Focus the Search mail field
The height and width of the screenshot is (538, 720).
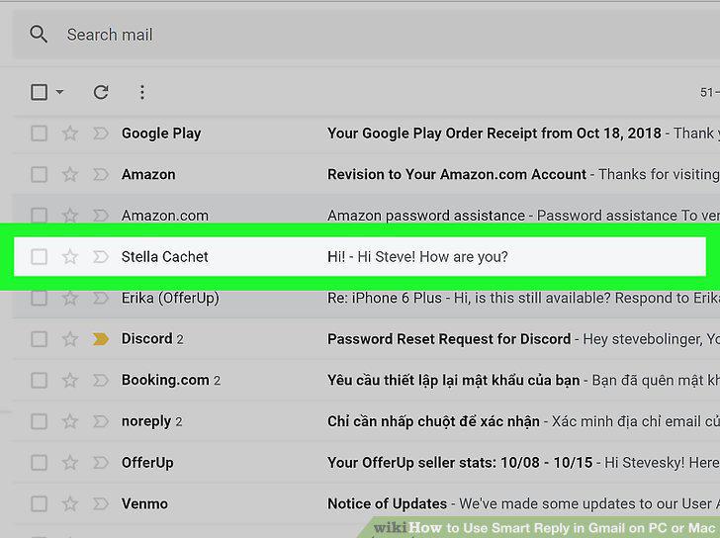[367, 35]
